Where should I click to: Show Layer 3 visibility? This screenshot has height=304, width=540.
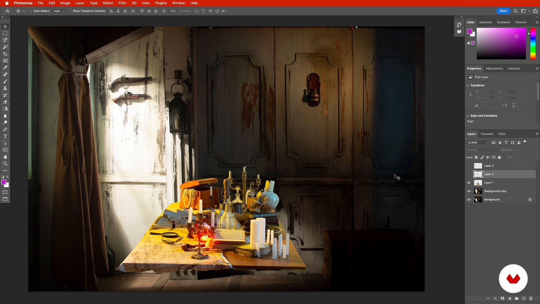(469, 166)
